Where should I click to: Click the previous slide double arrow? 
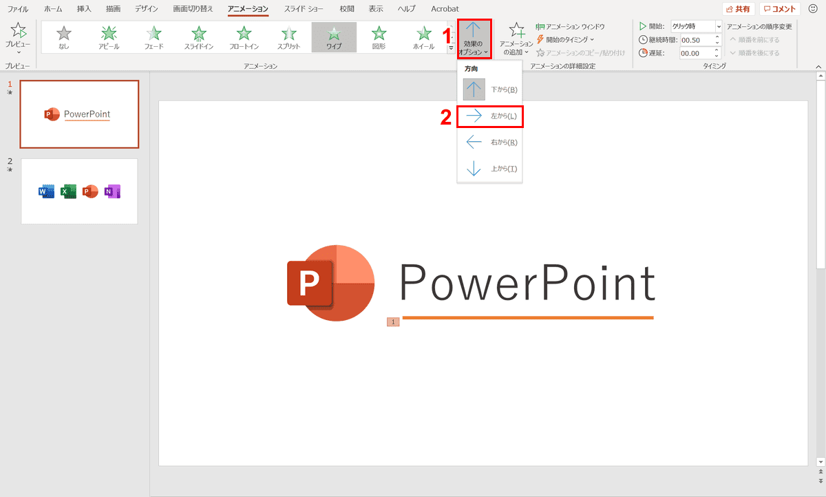pyautogui.click(x=820, y=471)
